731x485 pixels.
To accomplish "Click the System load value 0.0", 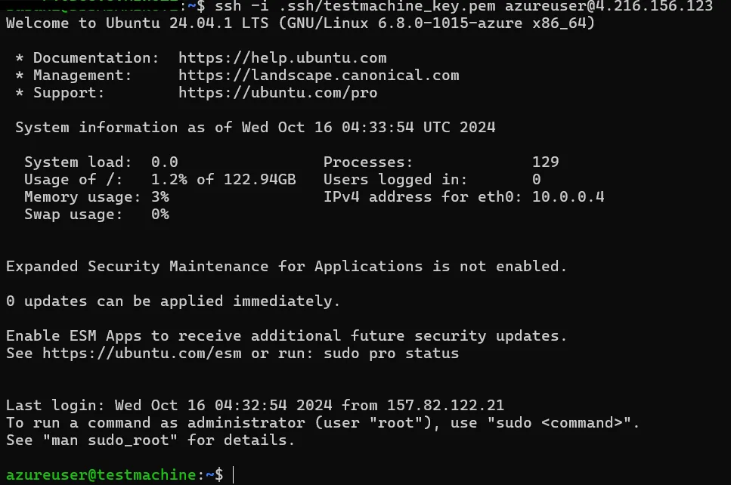I will 164,162.
